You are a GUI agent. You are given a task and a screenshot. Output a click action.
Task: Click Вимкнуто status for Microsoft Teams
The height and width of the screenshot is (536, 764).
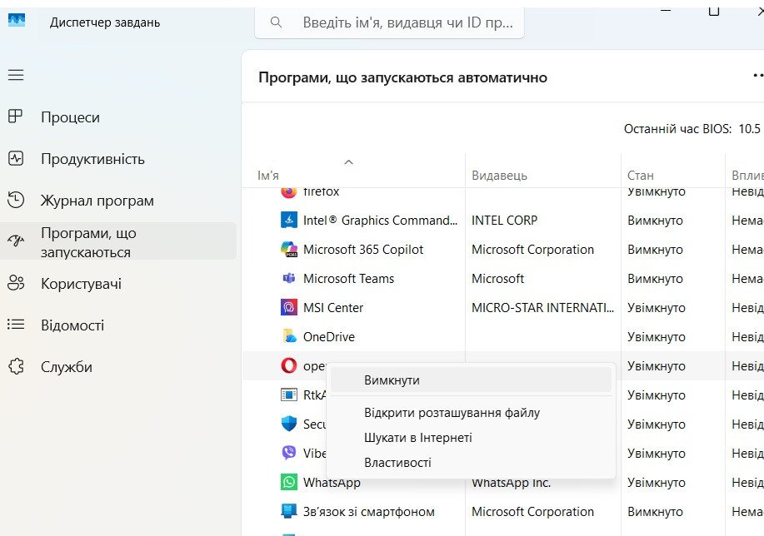[655, 279]
